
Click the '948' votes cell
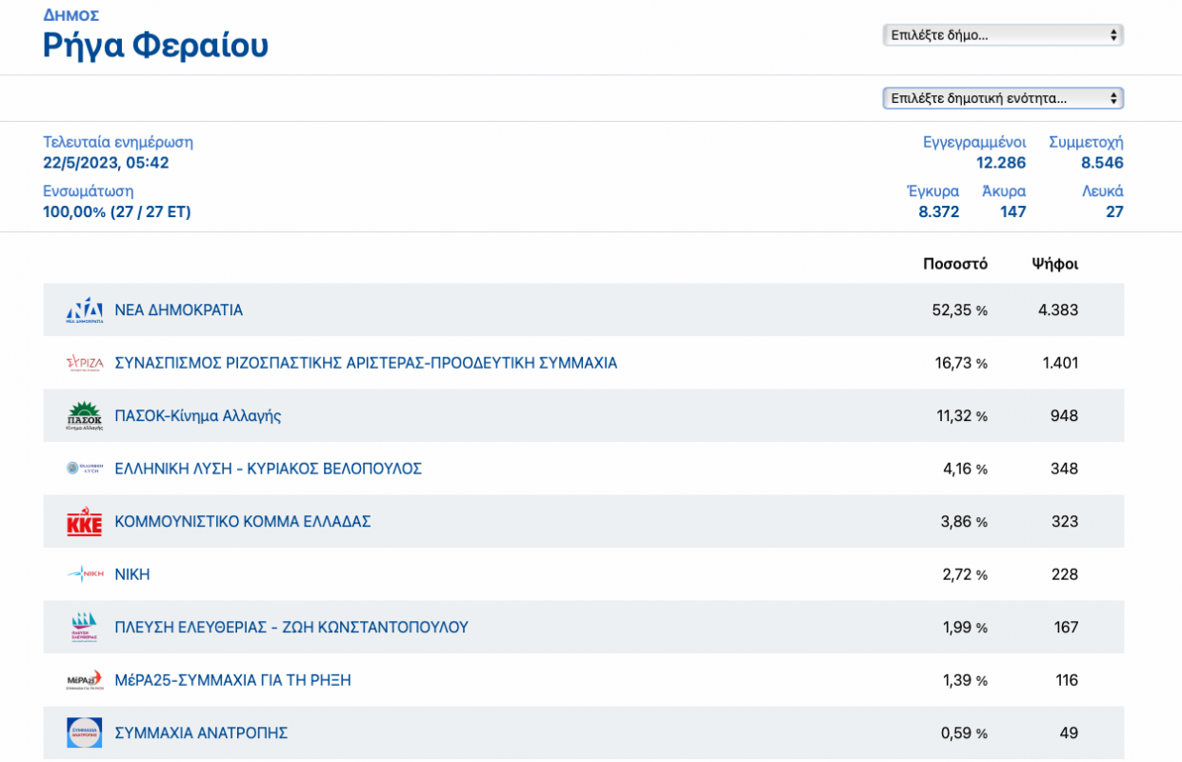coord(1065,416)
